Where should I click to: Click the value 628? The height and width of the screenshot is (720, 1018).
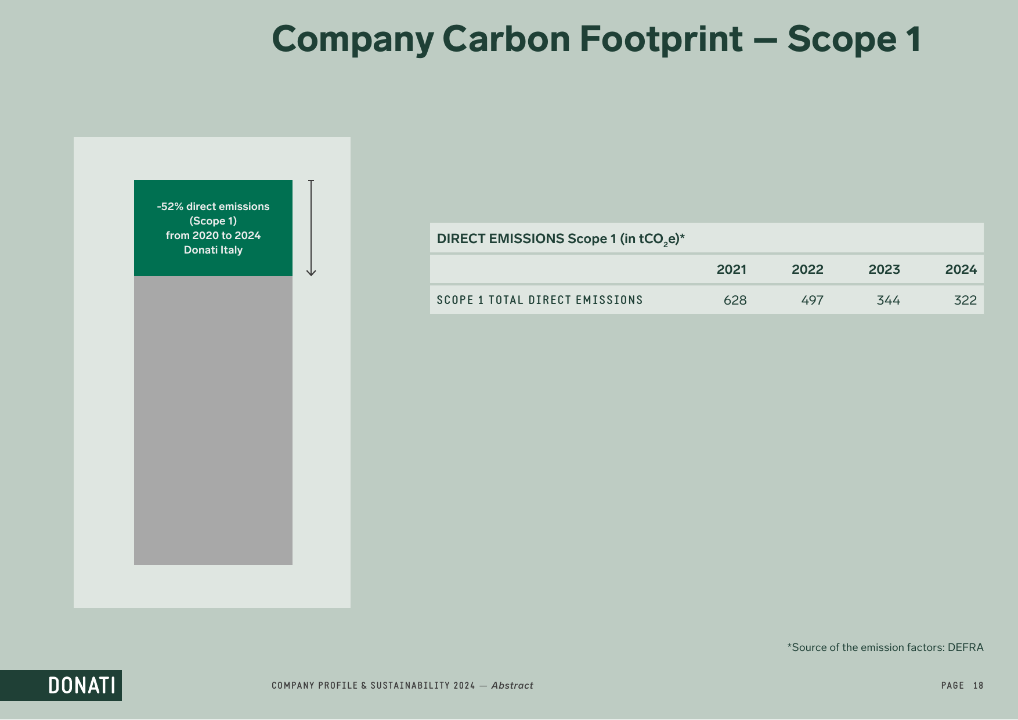click(x=735, y=300)
